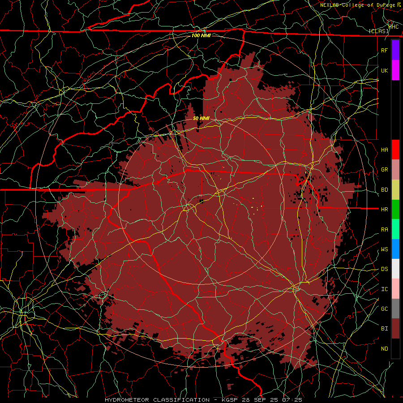Click the white DS legend color swatch
Screen dimensions: 403x403
pyautogui.click(x=395, y=269)
